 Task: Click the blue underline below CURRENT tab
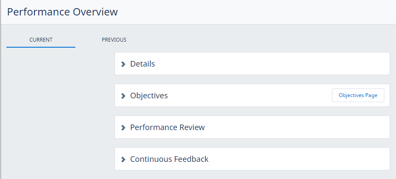[41, 47]
